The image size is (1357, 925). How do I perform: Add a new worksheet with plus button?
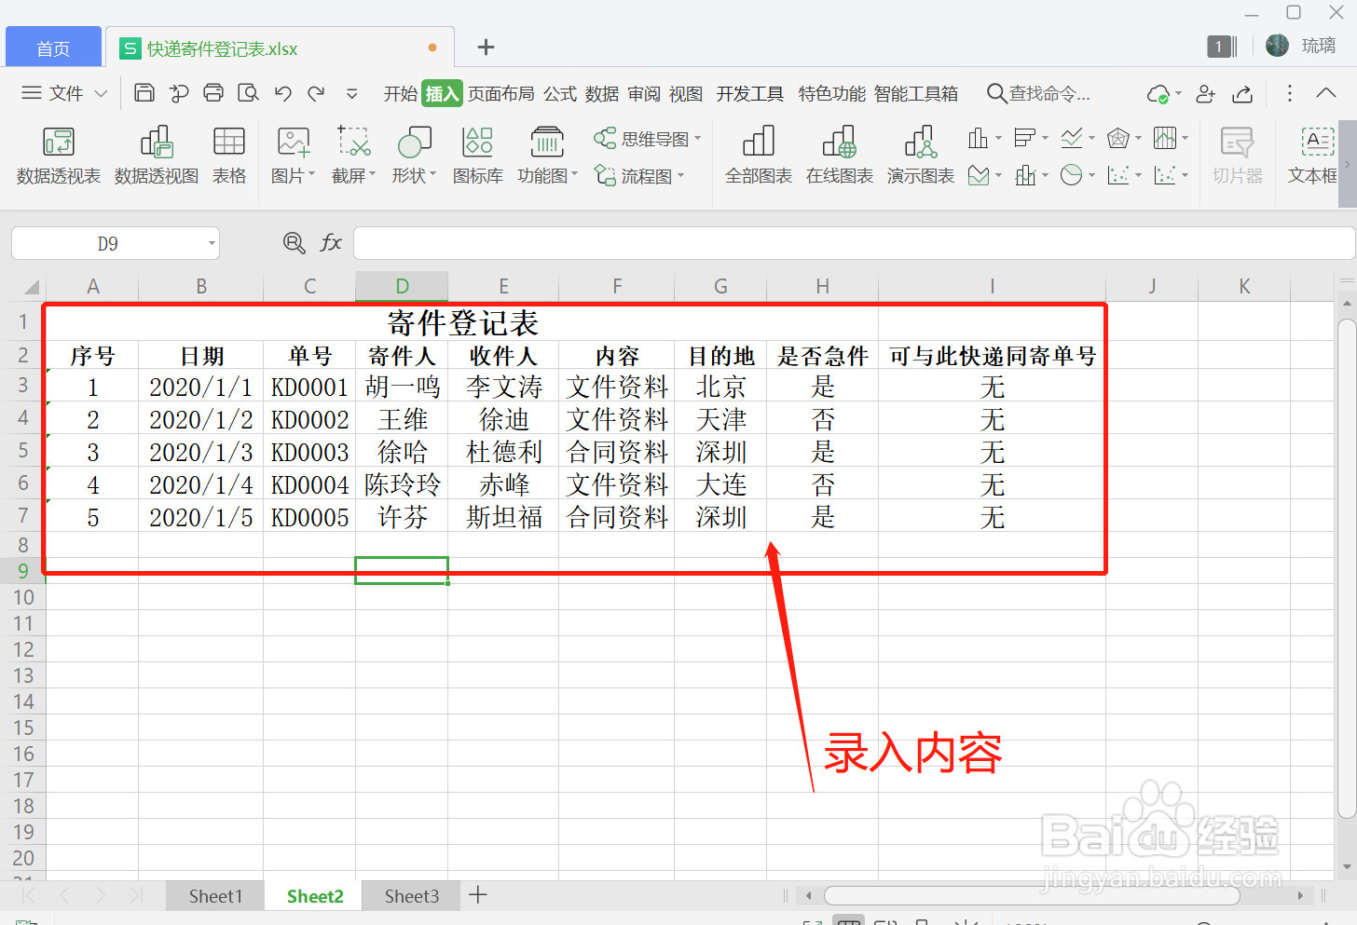pos(477,895)
